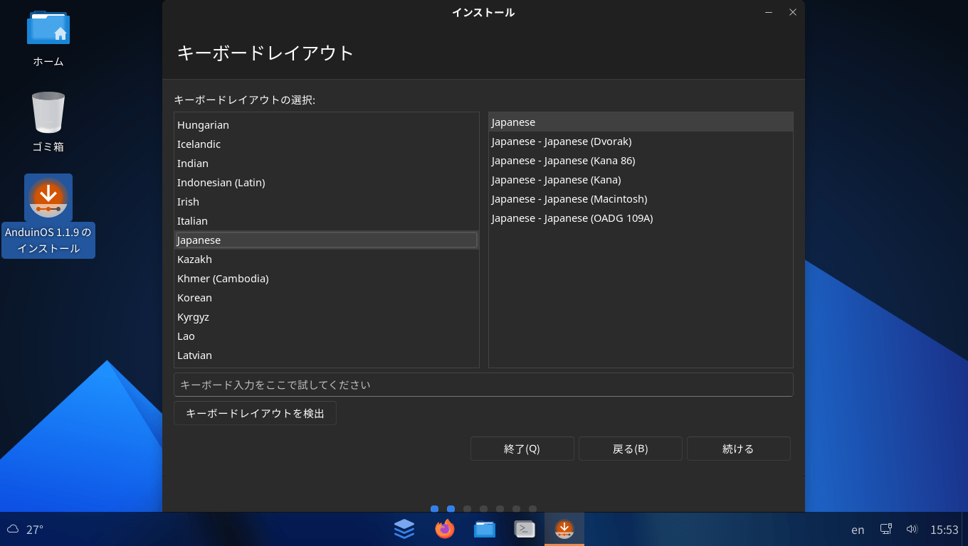This screenshot has width=968, height=546.
Task: Launch Firefox from the taskbar
Action: (445, 529)
